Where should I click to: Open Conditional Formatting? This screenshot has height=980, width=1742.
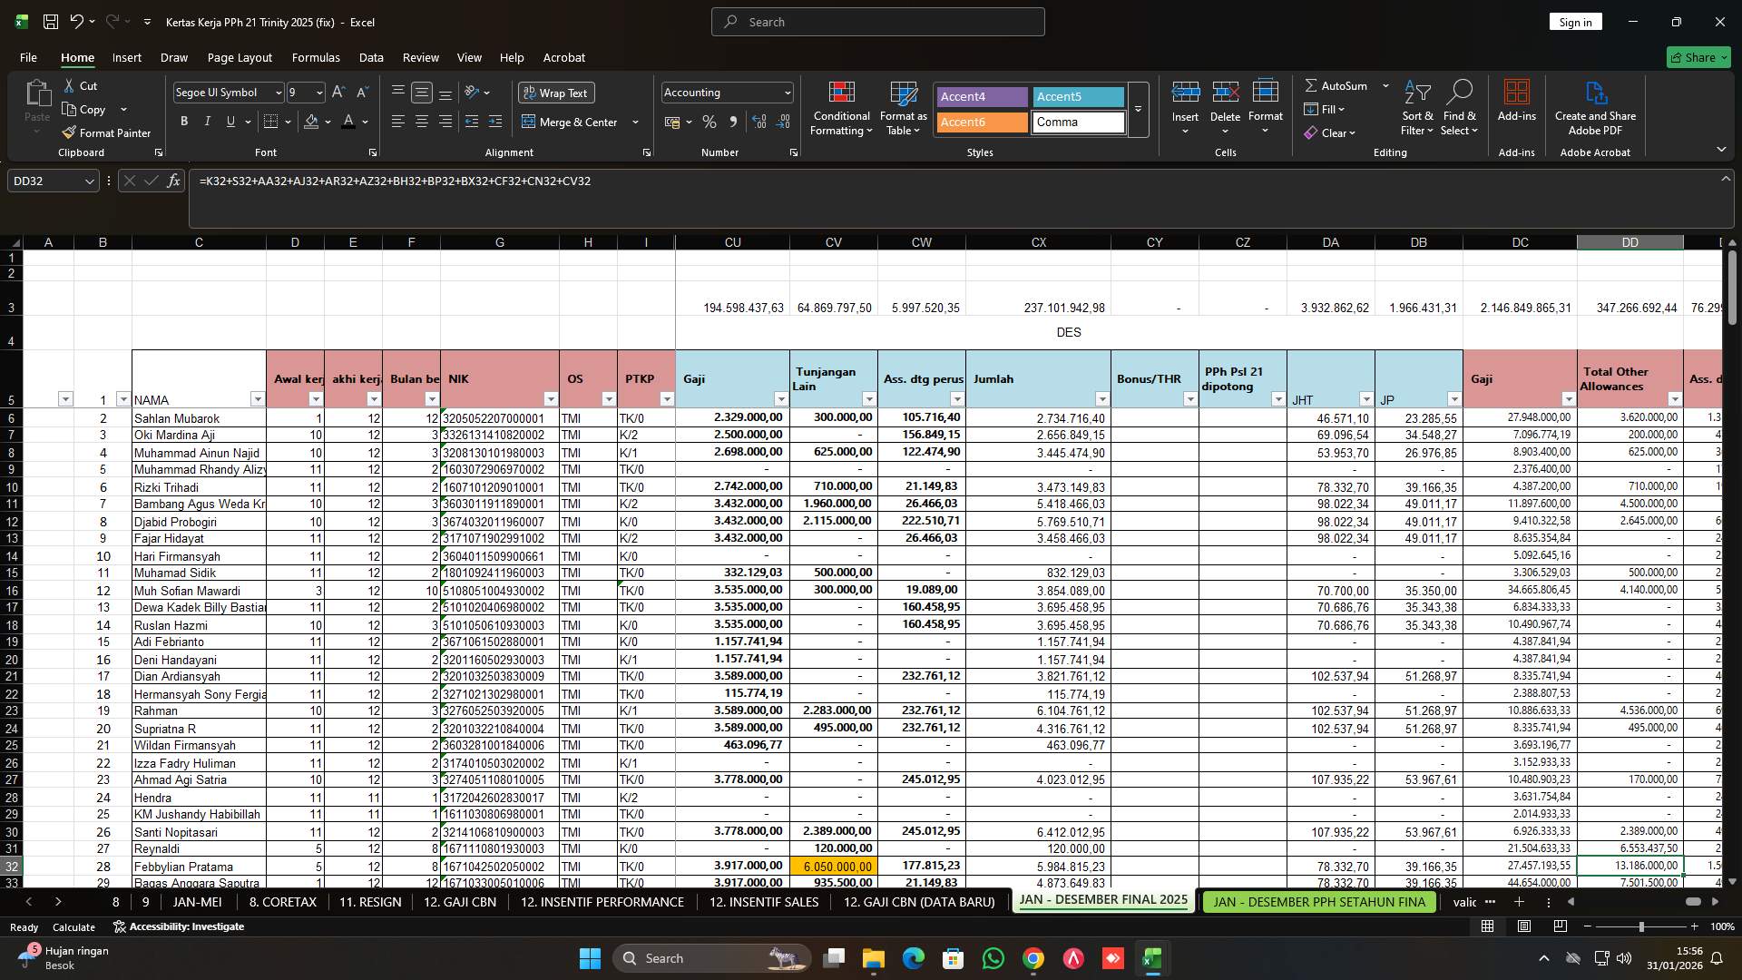[841, 109]
